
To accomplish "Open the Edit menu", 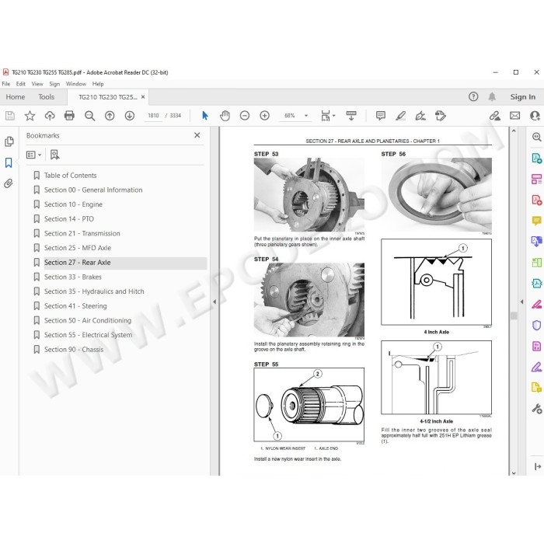I will coord(20,84).
